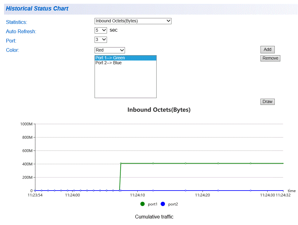Click the 11:24:20 time axis label
Screen dimensions: 298x225
[202, 195]
